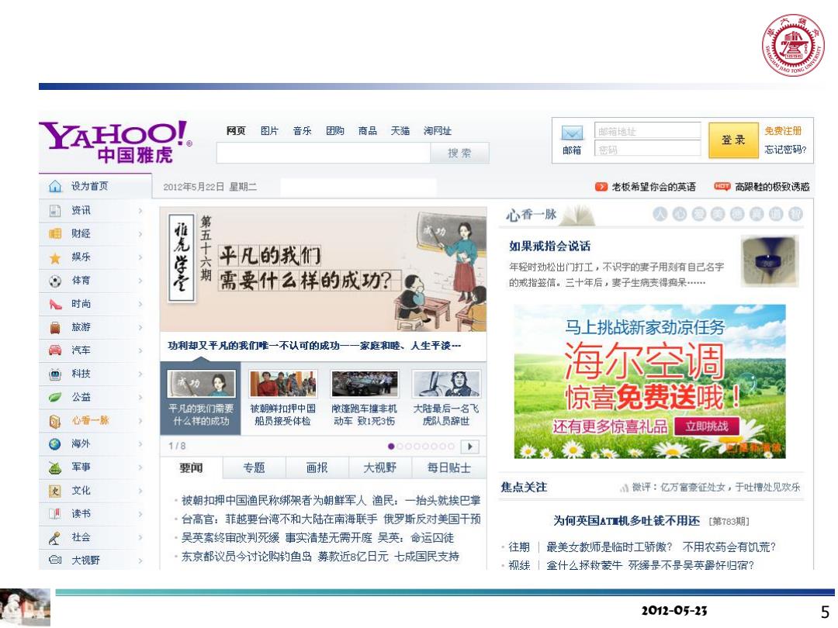Expand the 汽车 category arrow
This screenshot has width=838, height=628.
[140, 351]
